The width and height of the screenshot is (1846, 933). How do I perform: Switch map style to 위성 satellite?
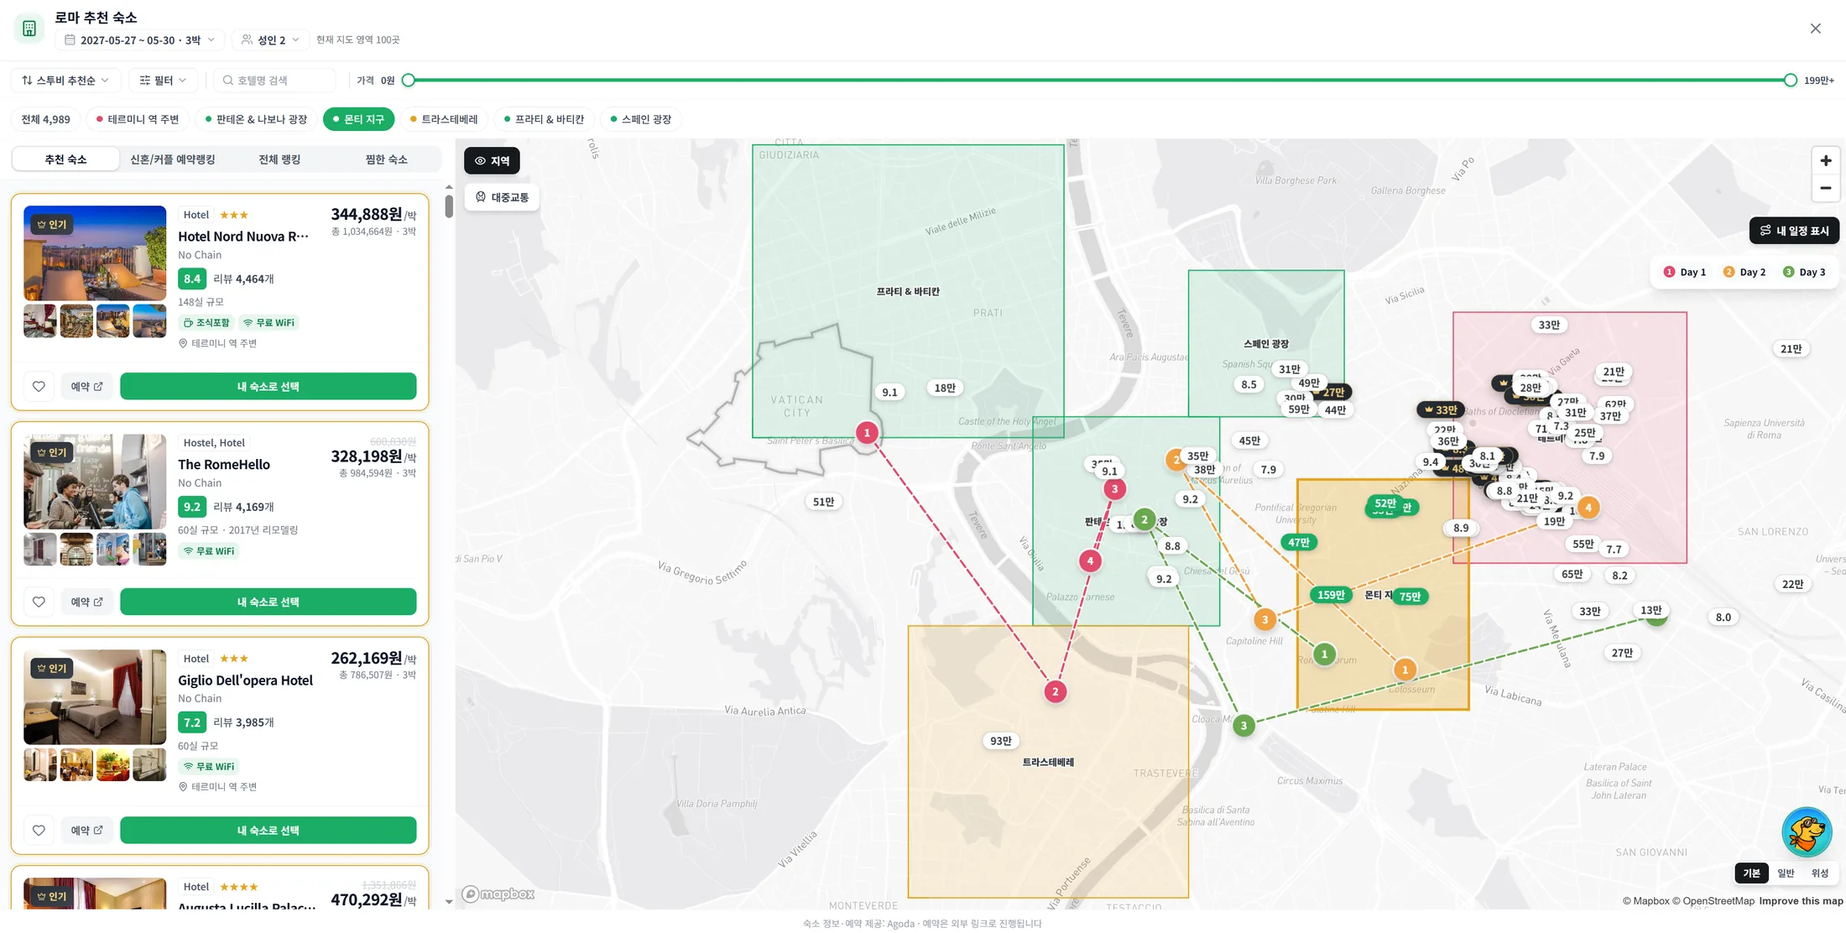tap(1819, 873)
